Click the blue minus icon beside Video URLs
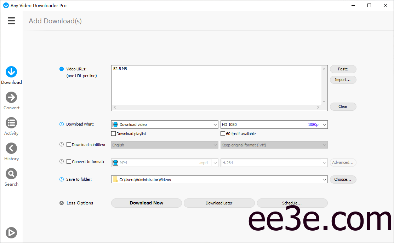This screenshot has height=243, width=394. click(x=62, y=69)
